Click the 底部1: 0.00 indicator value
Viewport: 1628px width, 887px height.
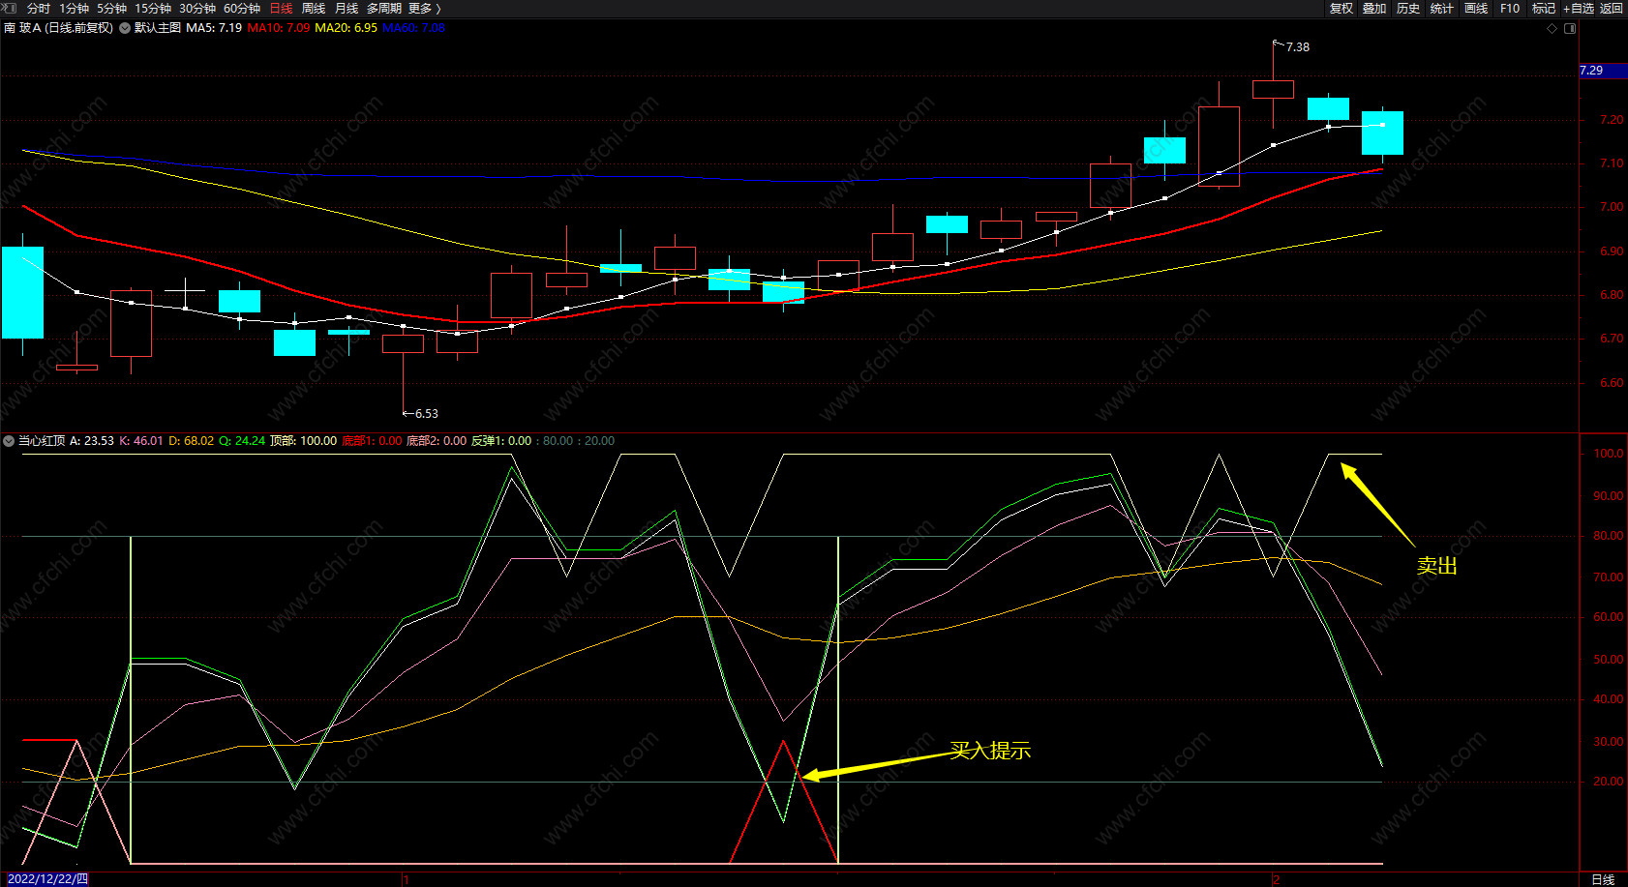[x=372, y=441]
